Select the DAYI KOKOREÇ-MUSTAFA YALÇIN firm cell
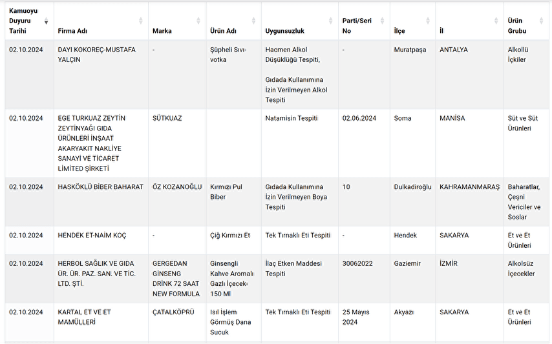Viewport: 552px width, 344px height. click(96, 55)
